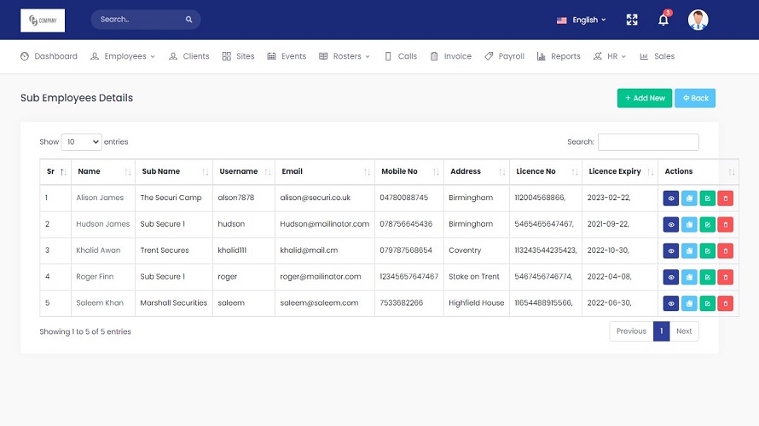Open the user profile avatar
This screenshot has width=759, height=426.
698,20
